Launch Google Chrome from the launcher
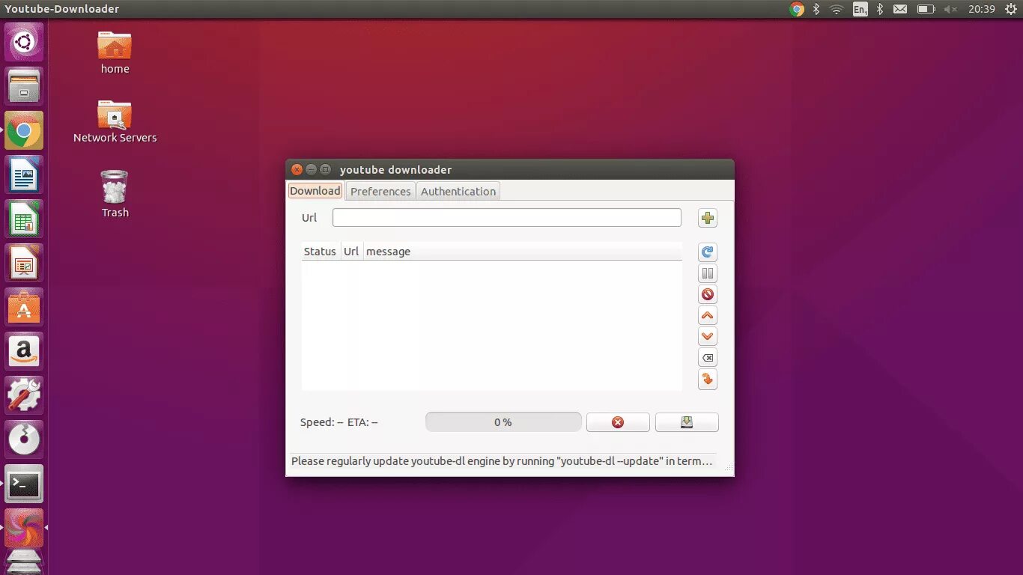This screenshot has height=575, width=1023. pos(24,131)
